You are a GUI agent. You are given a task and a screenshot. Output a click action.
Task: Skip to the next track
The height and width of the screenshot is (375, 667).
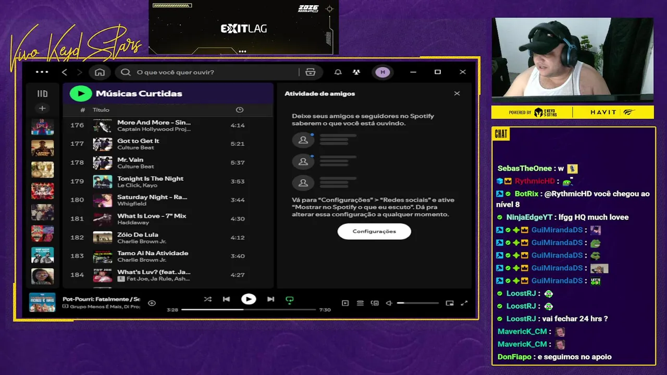pyautogui.click(x=270, y=299)
